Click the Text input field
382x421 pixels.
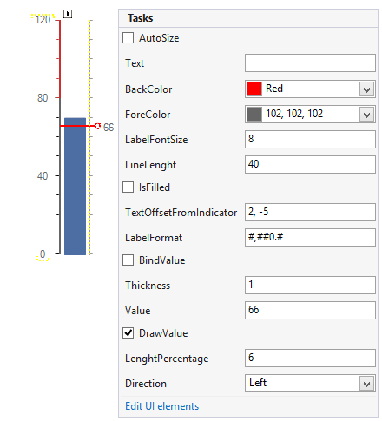pyautogui.click(x=310, y=62)
